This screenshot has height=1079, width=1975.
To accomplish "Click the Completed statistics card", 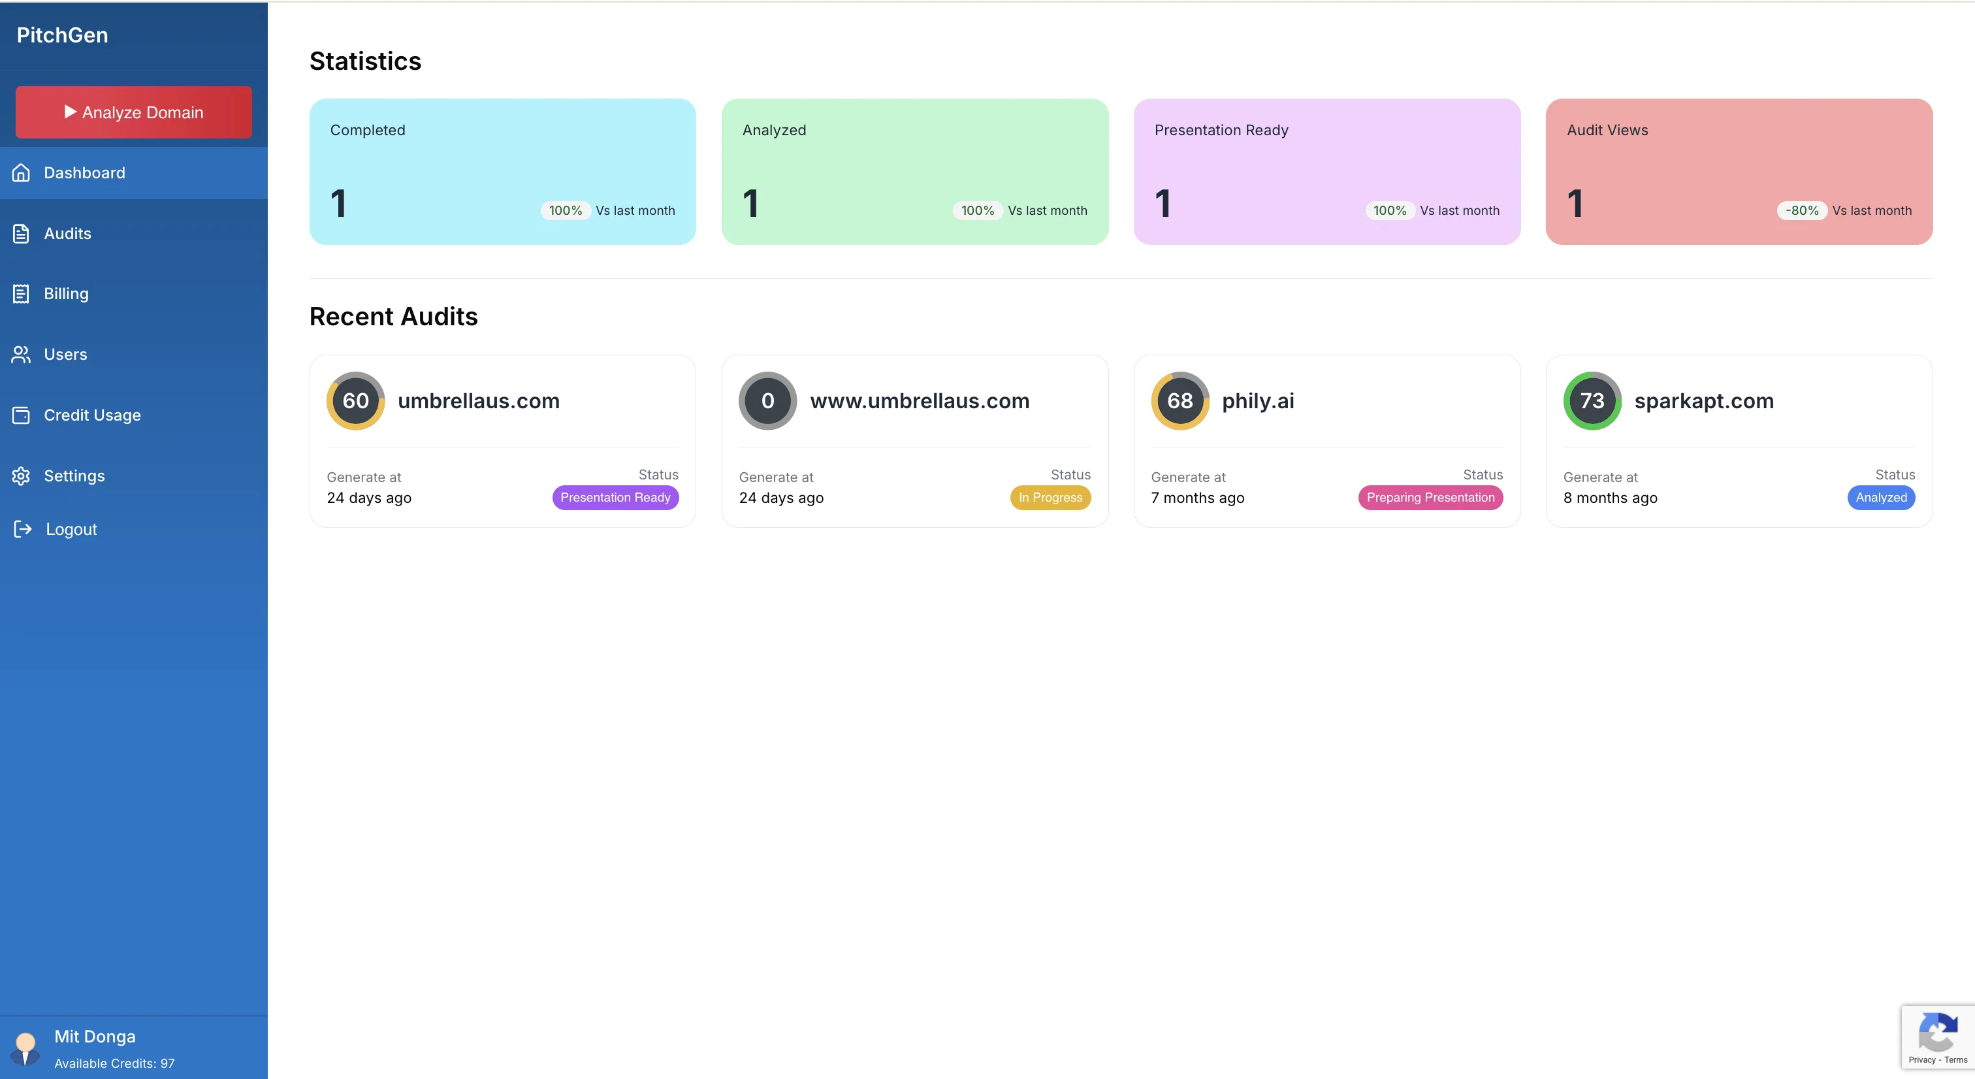I will [502, 171].
